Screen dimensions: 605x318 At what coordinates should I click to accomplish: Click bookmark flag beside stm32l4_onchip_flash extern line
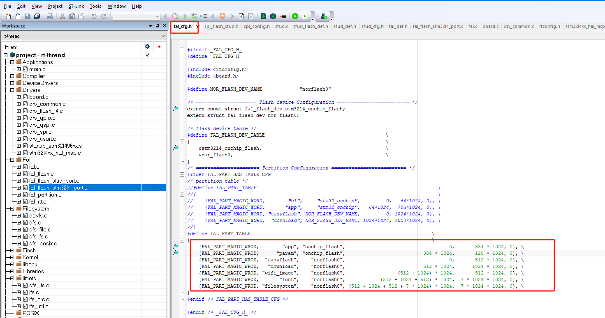tap(176, 108)
